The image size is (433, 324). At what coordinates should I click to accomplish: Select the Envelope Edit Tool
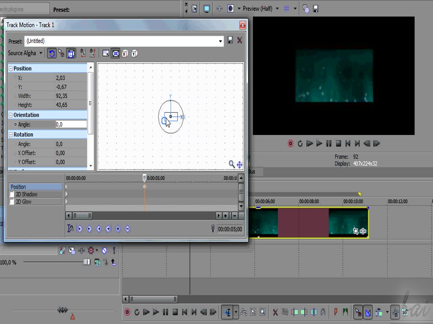pyautogui.click(x=244, y=312)
